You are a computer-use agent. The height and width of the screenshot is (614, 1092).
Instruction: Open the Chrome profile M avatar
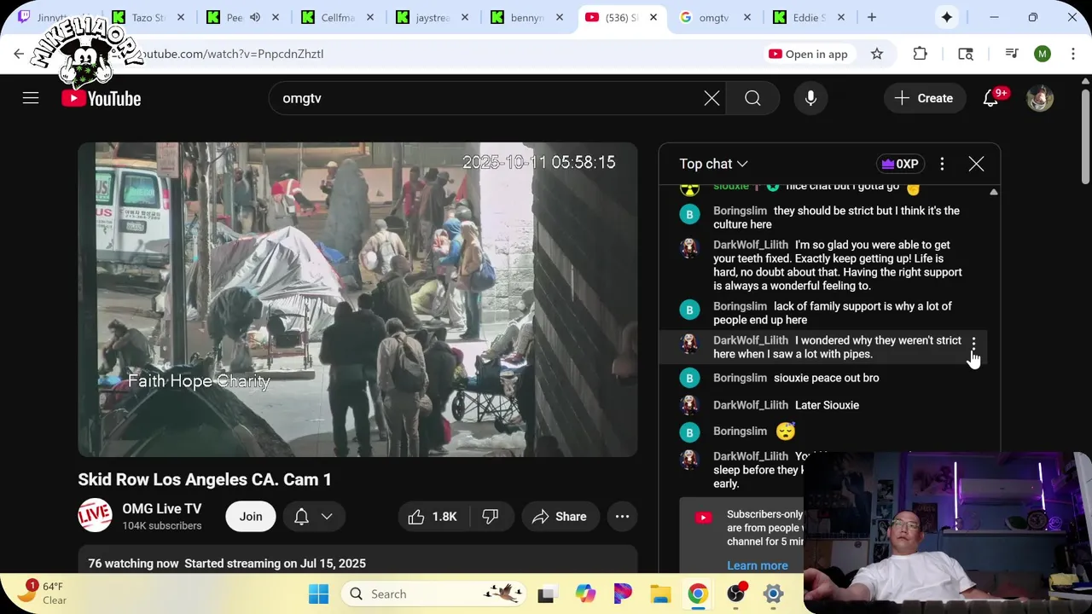point(1043,54)
